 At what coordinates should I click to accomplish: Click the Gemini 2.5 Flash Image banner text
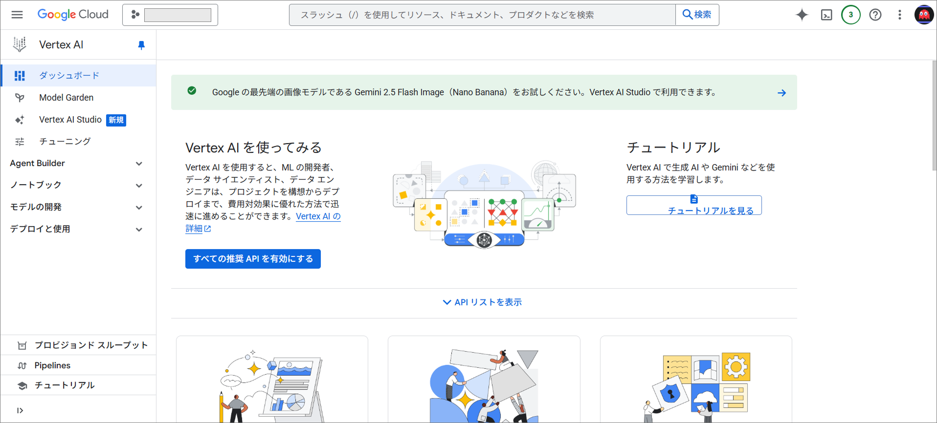465,92
